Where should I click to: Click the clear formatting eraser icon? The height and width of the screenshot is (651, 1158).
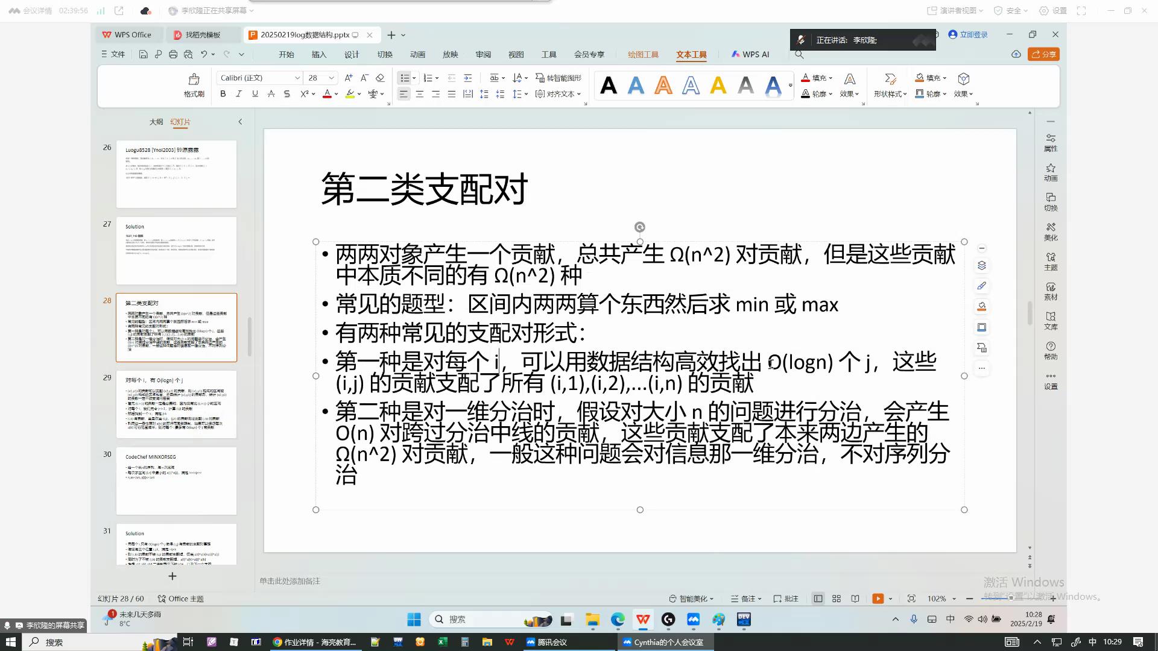(x=380, y=78)
